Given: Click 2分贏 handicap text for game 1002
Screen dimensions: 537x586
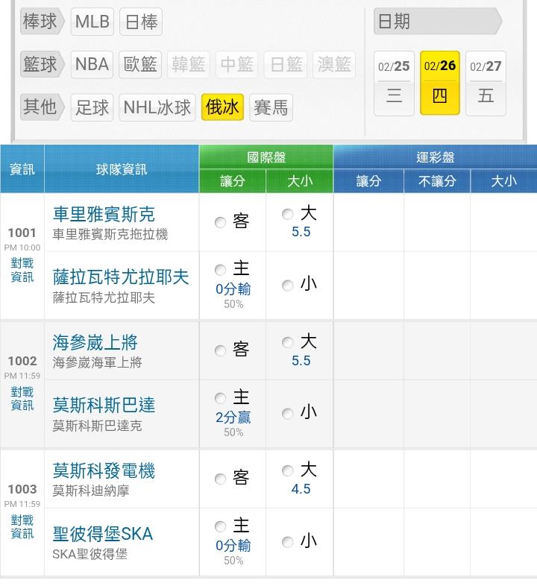Looking at the screenshot, I should pos(233,418).
